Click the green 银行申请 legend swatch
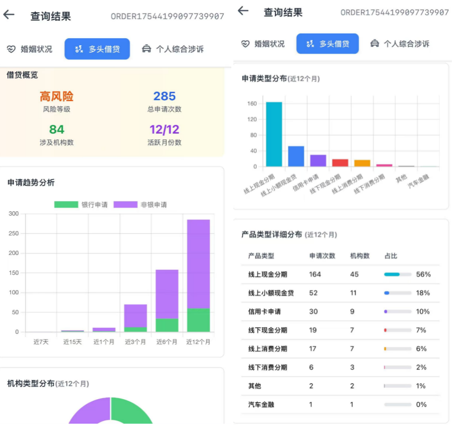 [x=66, y=204]
